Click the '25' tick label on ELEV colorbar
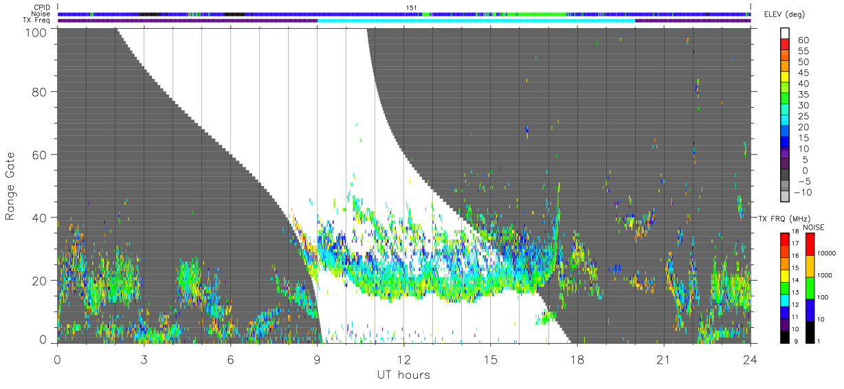This screenshot has height=389, width=844. tap(803, 117)
